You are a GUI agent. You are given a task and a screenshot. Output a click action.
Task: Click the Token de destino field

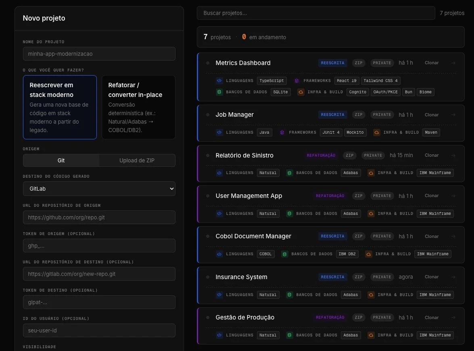click(99, 302)
